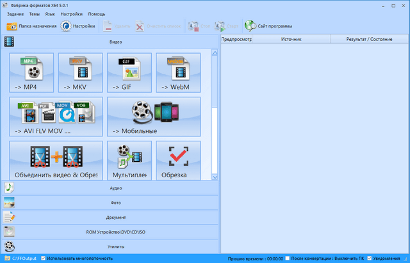410x263 pixels.
Task: Choose the -> MKV conversion option
Action: pyautogui.click(x=81, y=72)
